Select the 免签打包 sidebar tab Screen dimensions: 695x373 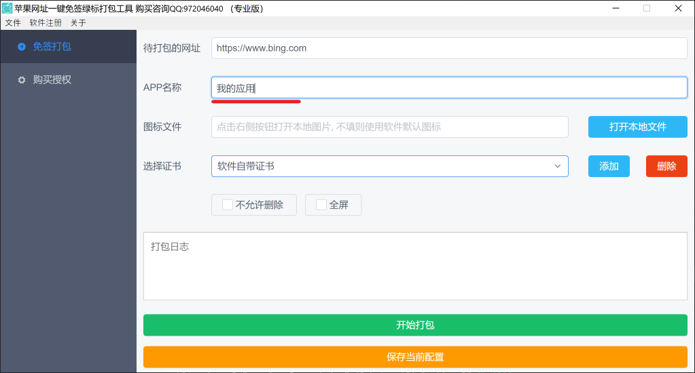point(68,47)
